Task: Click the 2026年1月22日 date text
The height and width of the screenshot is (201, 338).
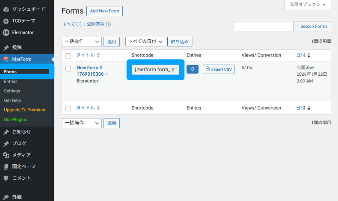Action: 312,74
